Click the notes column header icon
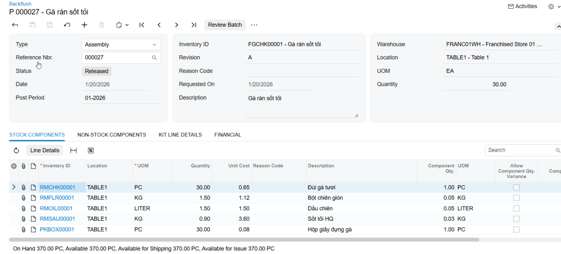561x254 pixels. point(33,166)
